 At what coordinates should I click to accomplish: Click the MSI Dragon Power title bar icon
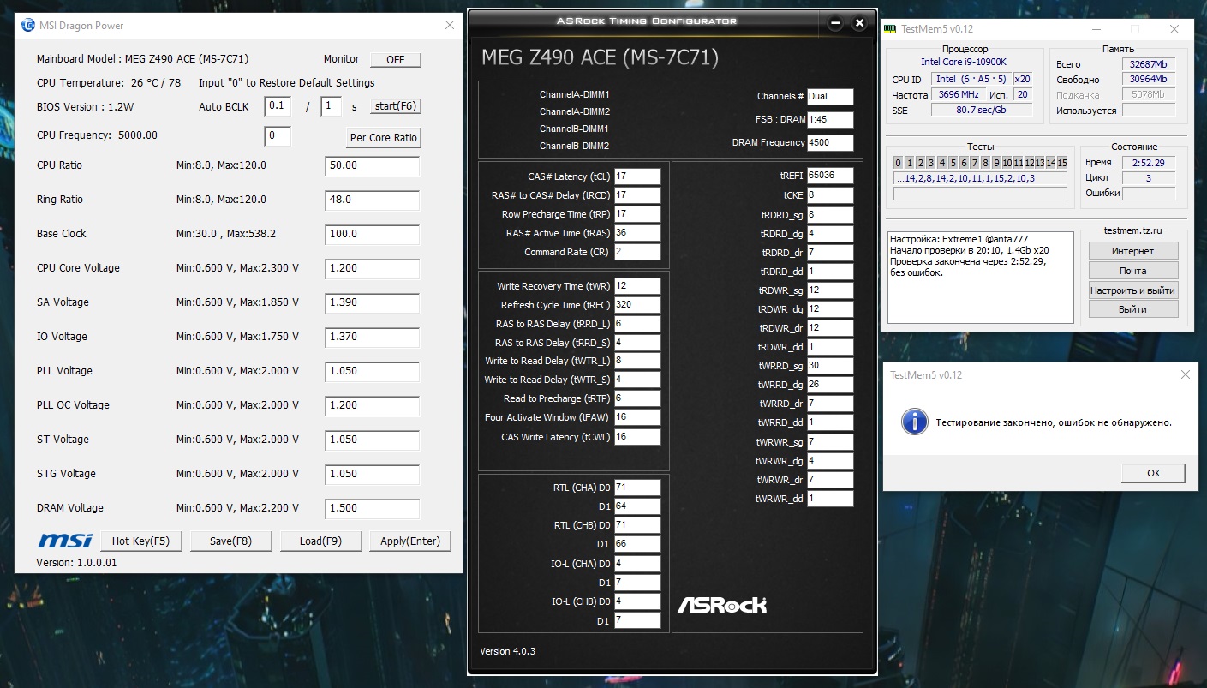pyautogui.click(x=27, y=26)
